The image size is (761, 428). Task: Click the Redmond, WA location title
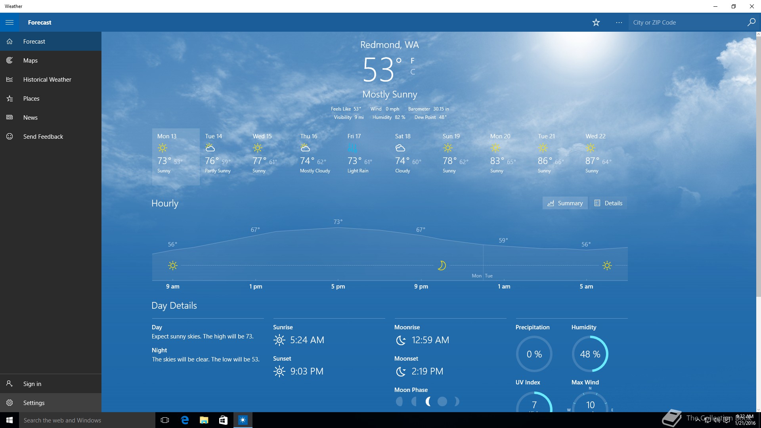pyautogui.click(x=389, y=45)
